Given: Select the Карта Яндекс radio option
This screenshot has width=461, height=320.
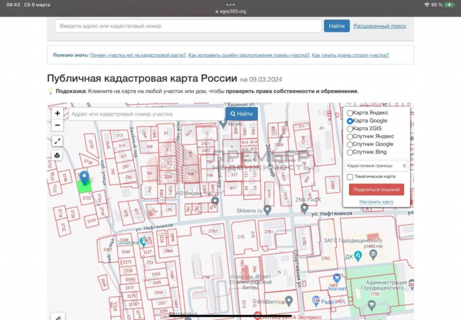Looking at the screenshot, I should tap(350, 113).
